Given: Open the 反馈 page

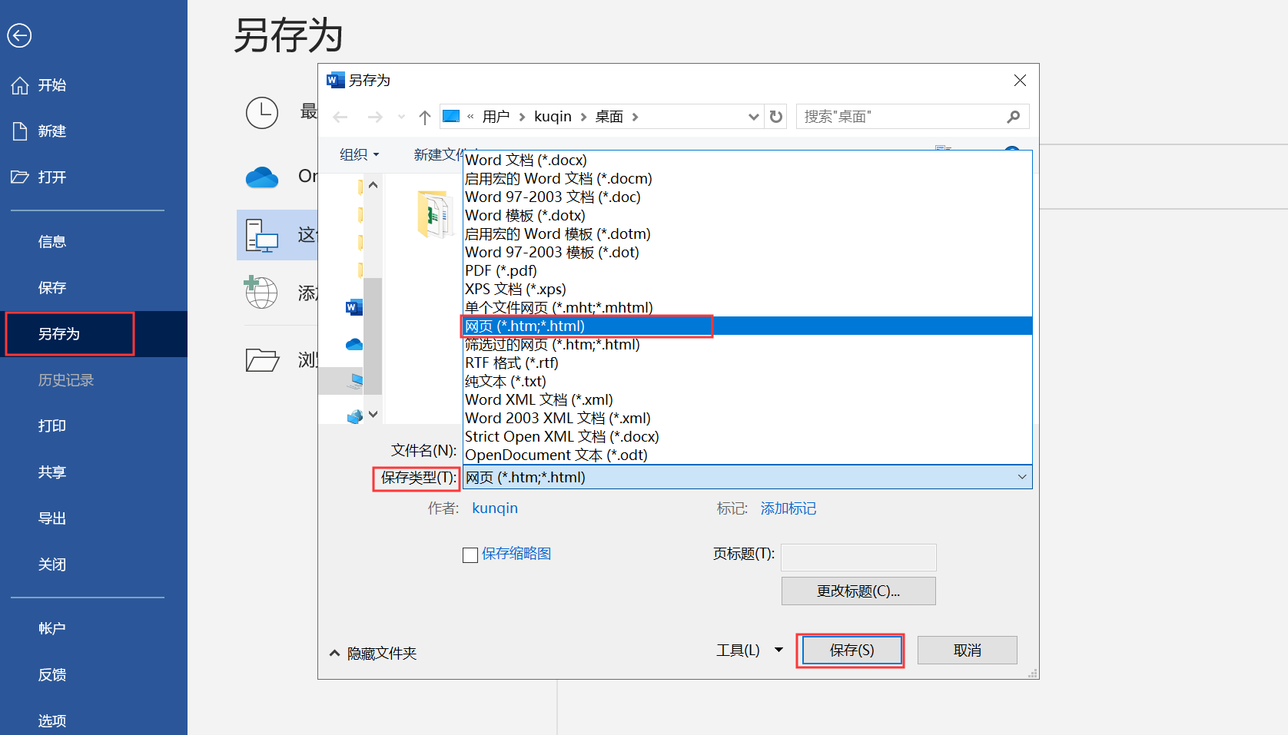Looking at the screenshot, I should point(52,675).
